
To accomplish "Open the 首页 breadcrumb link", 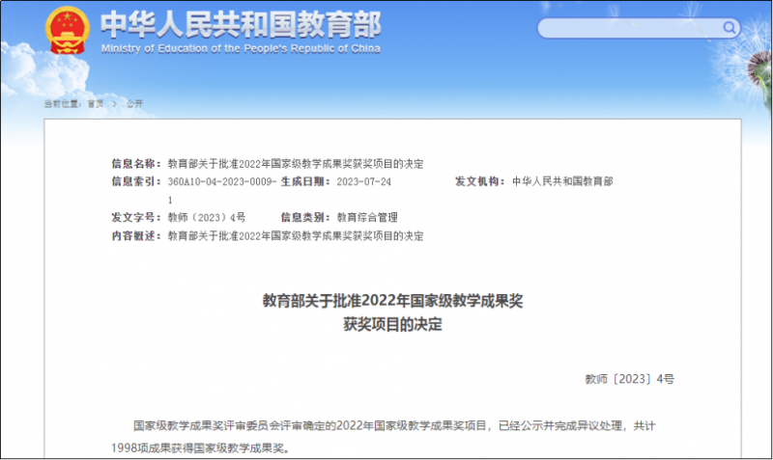I will pos(96,103).
